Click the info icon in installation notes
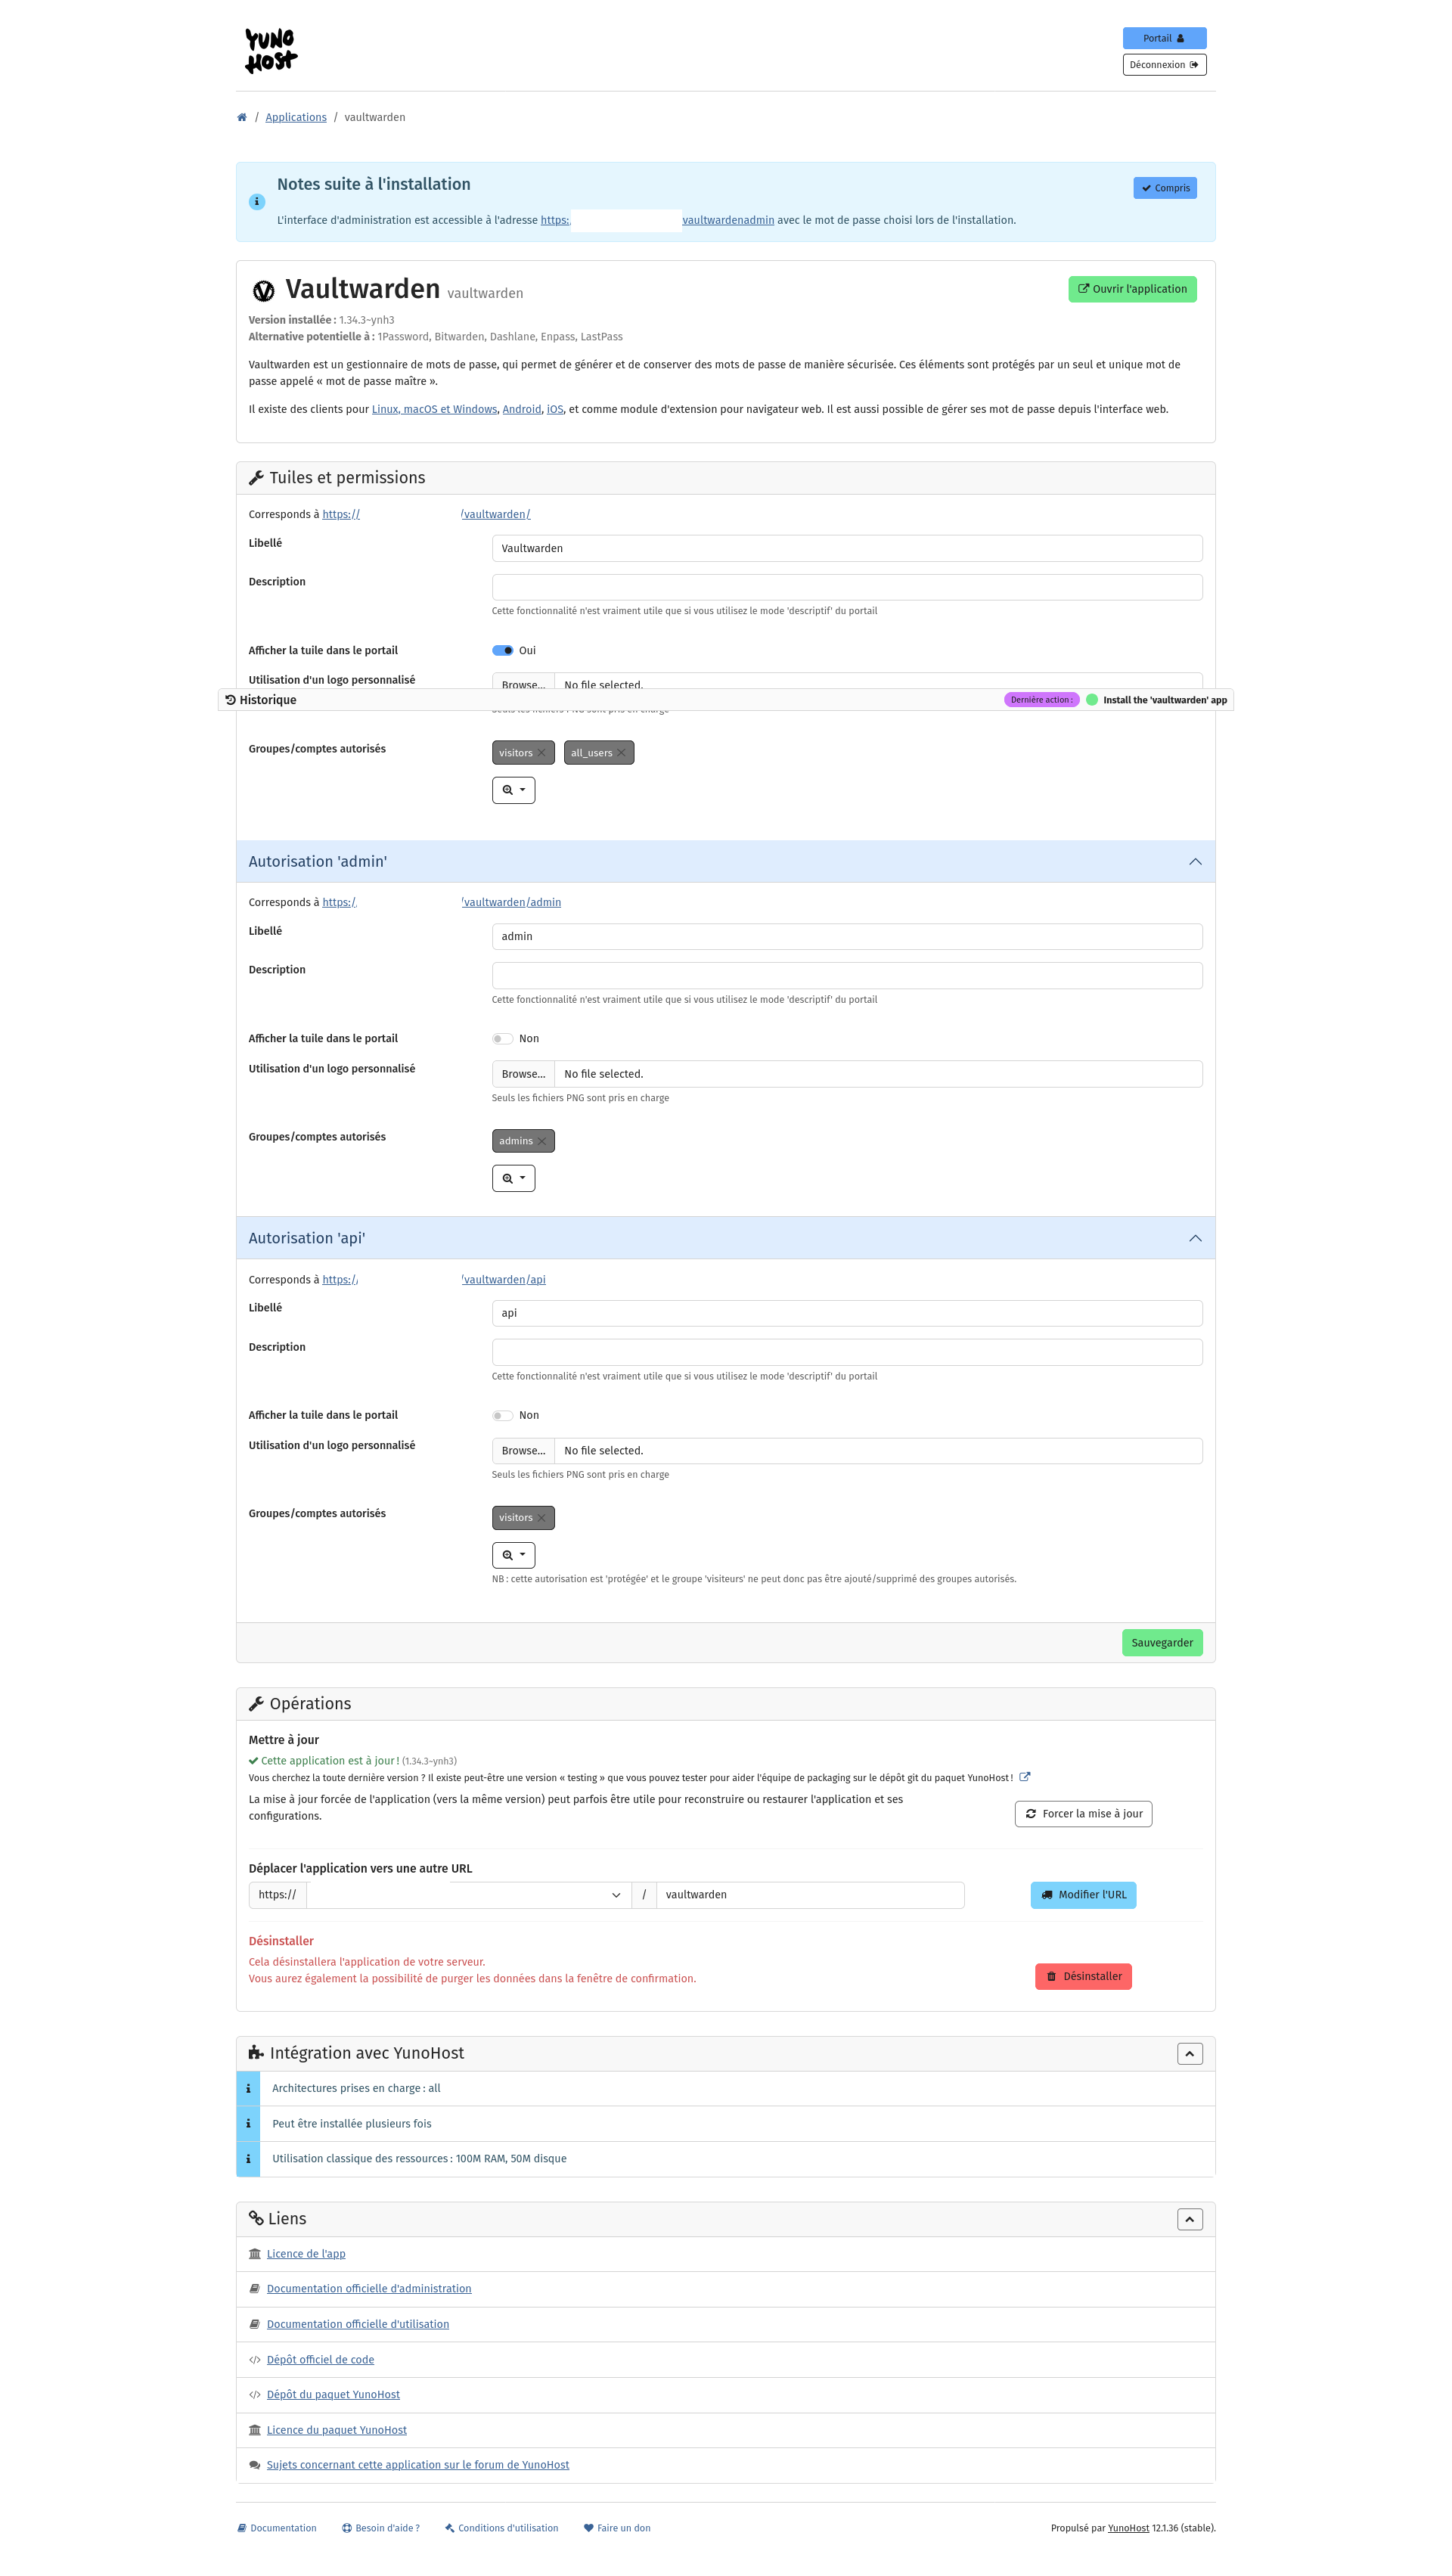1452x2576 pixels. coord(256,202)
